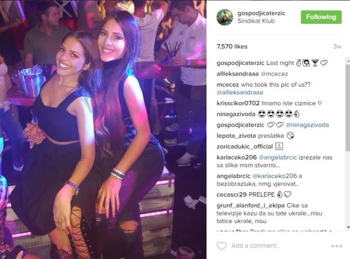View the 7,570 likes list
The height and width of the screenshot is (259, 350).
[232, 47]
